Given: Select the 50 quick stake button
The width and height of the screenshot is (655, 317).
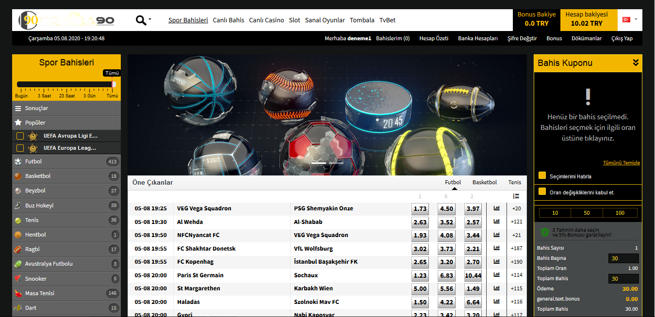Looking at the screenshot, I should (x=587, y=213).
